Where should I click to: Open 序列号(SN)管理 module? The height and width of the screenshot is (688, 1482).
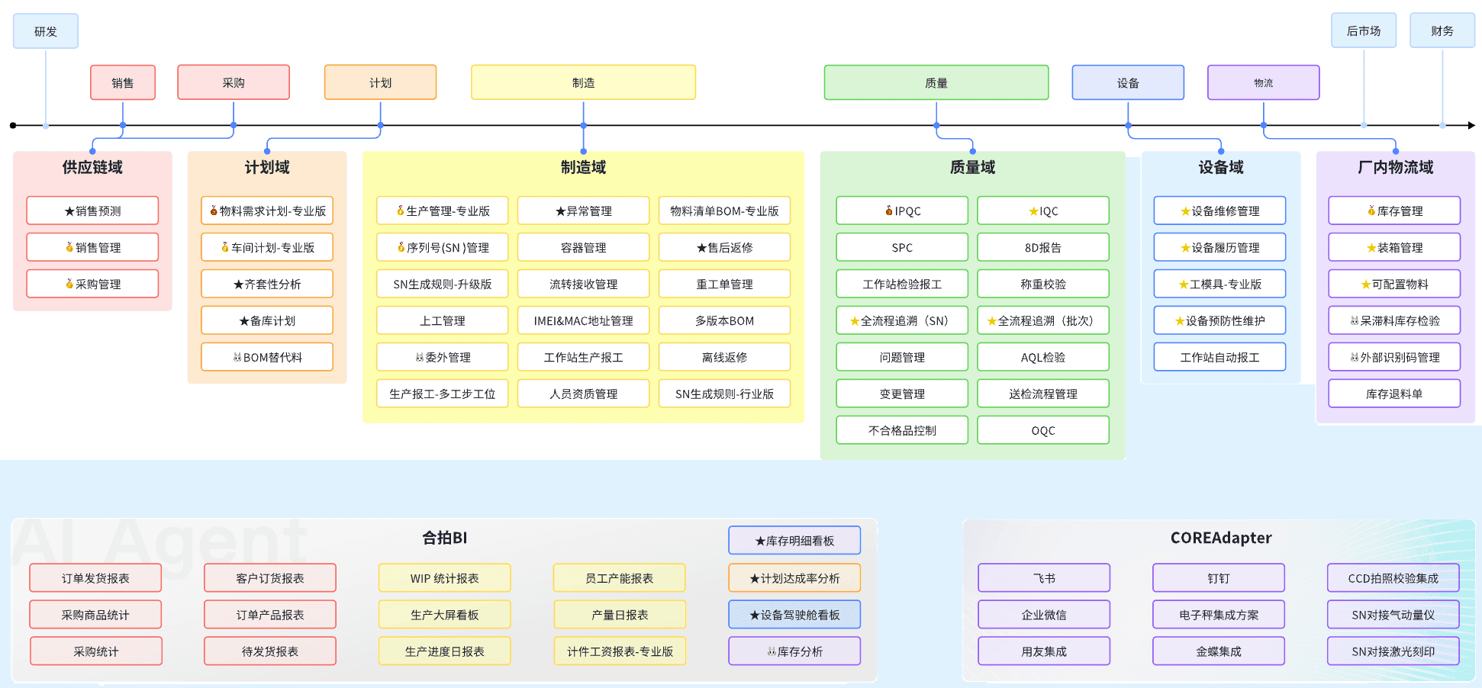point(443,247)
